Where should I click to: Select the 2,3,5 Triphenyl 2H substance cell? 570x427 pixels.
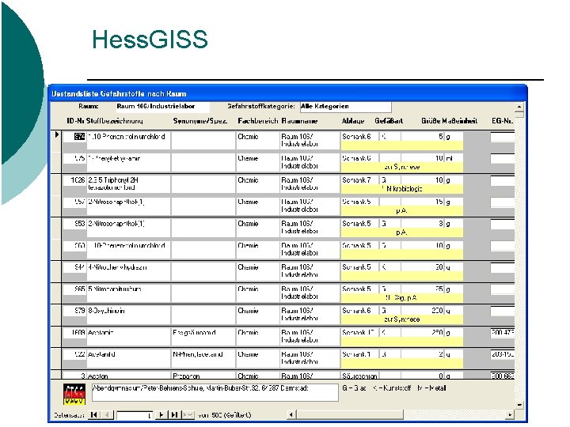[128, 184]
